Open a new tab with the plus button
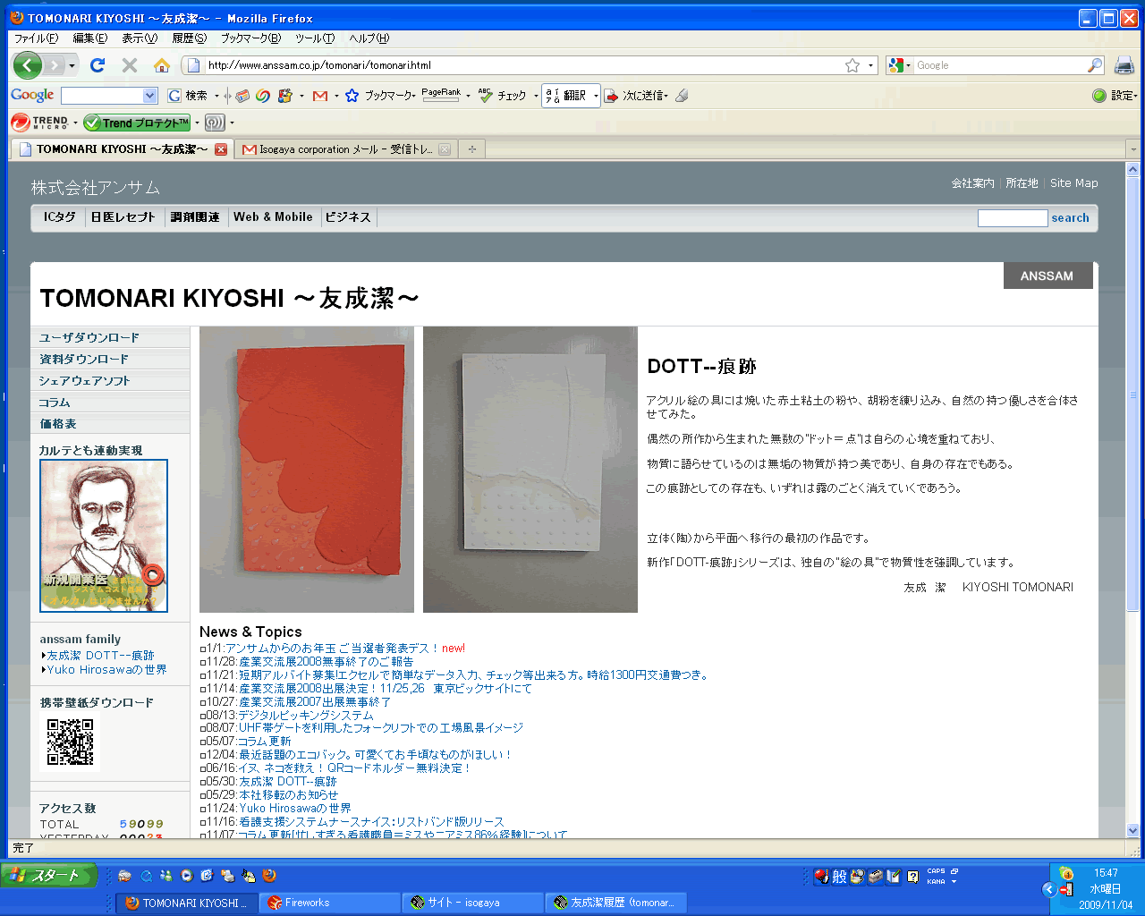Screen dimensions: 1145x916 point(472,149)
